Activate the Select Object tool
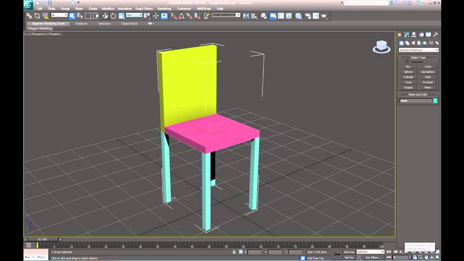This screenshot has height=261, width=464. pos(72,16)
